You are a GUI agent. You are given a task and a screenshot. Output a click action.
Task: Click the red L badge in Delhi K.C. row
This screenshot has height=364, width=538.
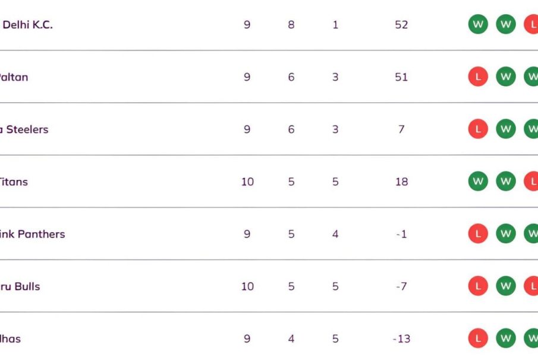(x=531, y=25)
